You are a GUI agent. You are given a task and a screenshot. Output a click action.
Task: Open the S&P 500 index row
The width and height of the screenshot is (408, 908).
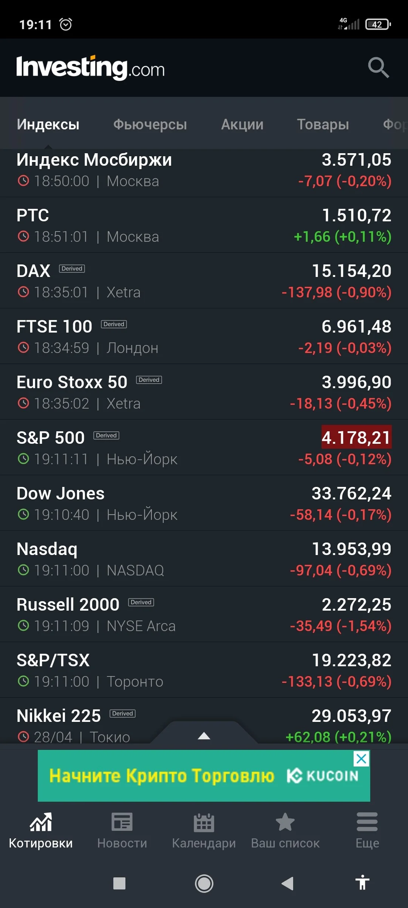click(x=204, y=448)
